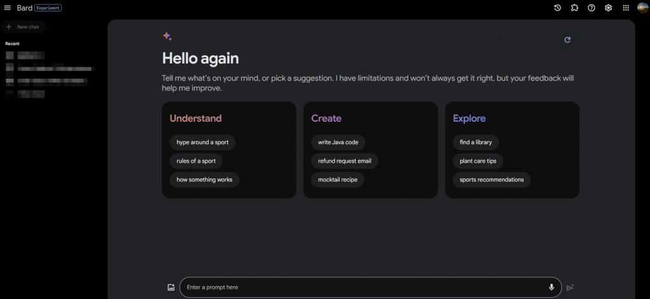Click the Google account profile avatar
Image resolution: width=650 pixels, height=299 pixels.
point(642,8)
